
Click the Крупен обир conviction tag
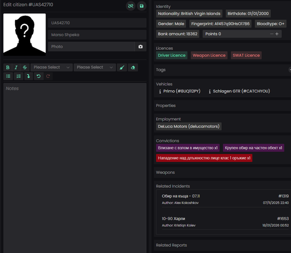(253, 148)
